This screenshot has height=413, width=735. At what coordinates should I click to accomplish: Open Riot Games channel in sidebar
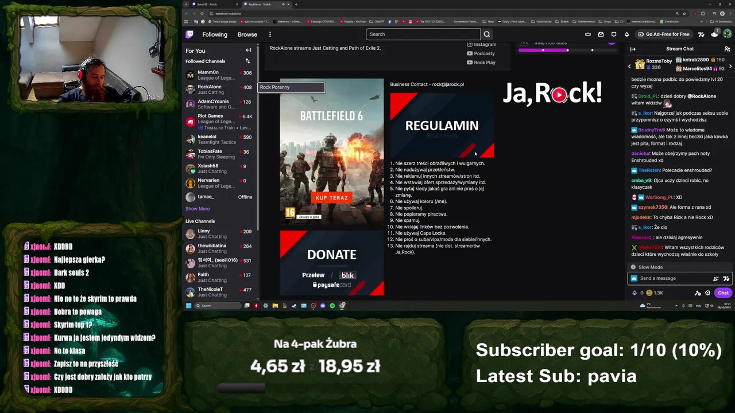[219, 122]
